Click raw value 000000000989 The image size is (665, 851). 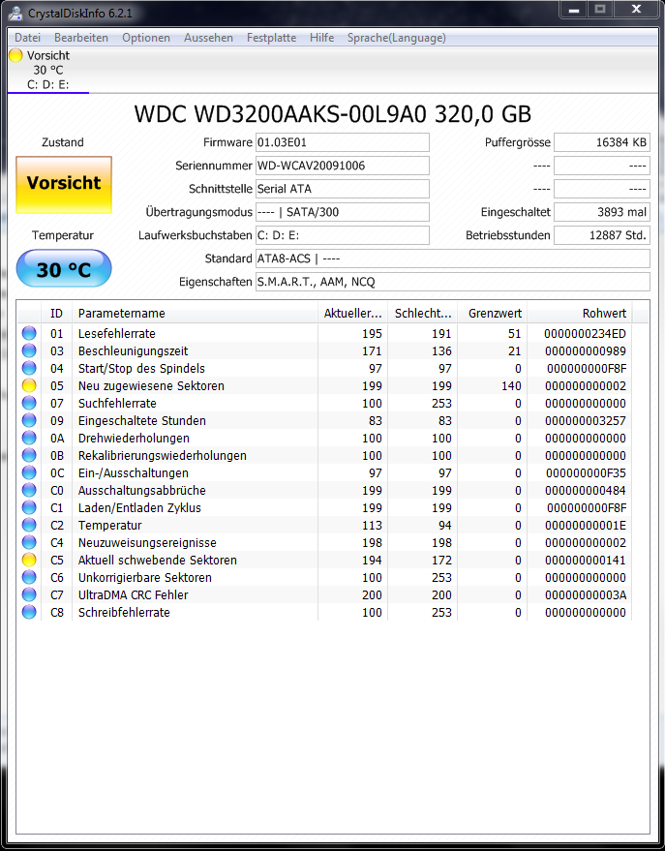pyautogui.click(x=586, y=350)
